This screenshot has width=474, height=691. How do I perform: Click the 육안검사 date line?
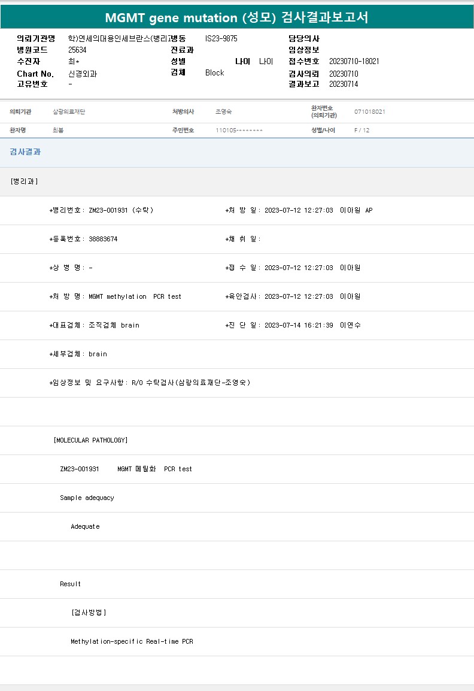[x=293, y=296]
